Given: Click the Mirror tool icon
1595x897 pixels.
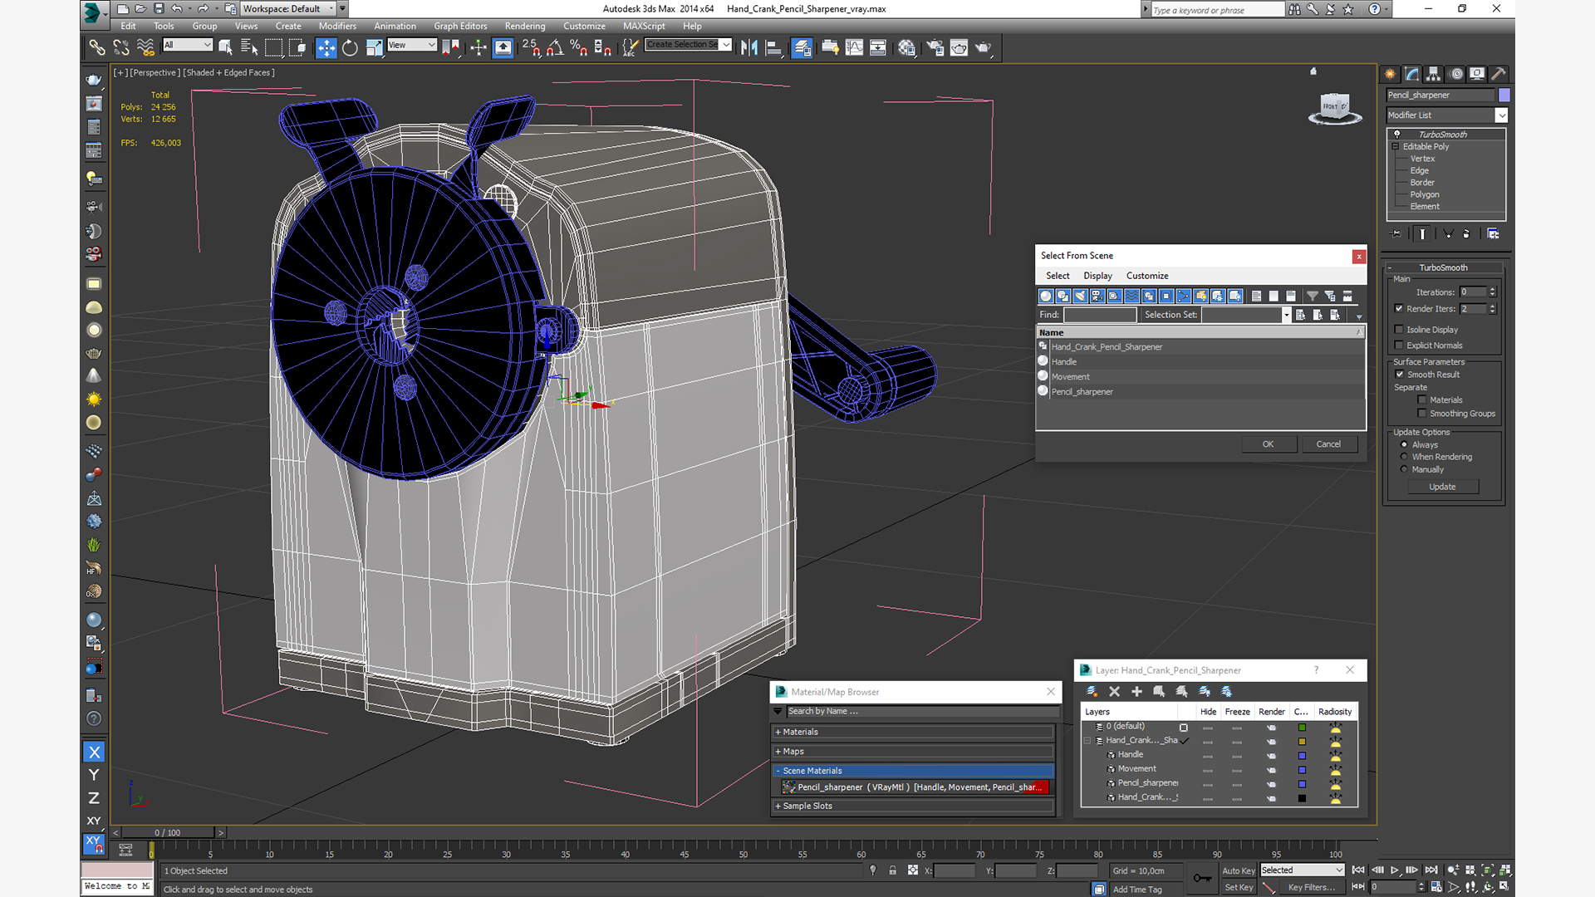Looking at the screenshot, I should click(749, 48).
